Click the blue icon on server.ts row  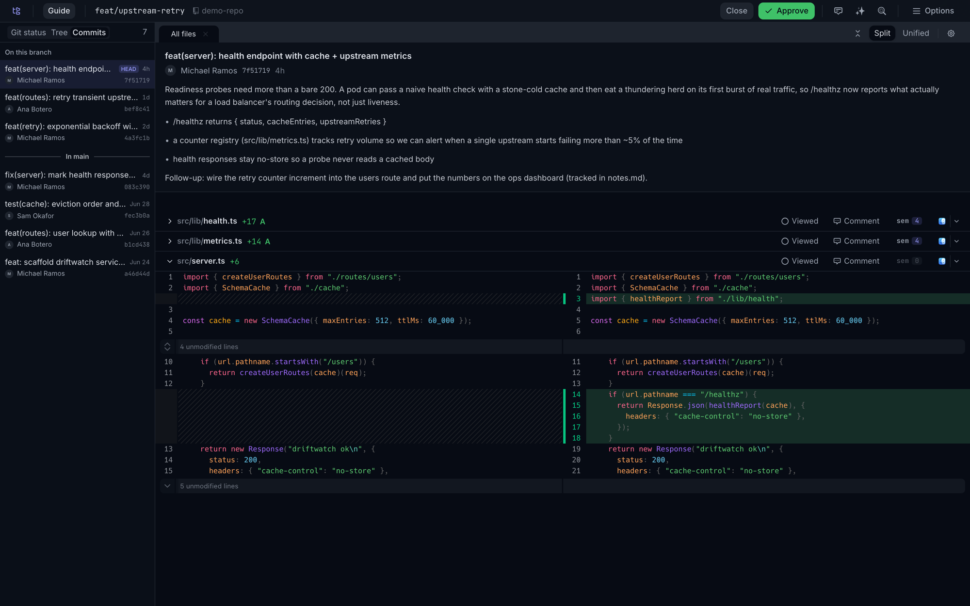click(x=941, y=261)
